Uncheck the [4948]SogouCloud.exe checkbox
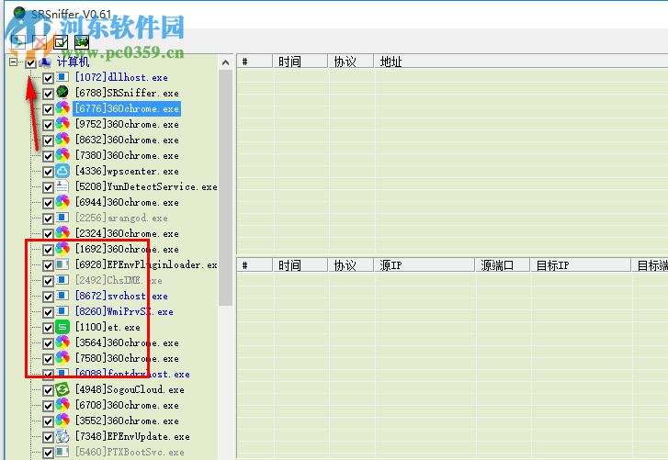This screenshot has width=668, height=460. tap(48, 390)
